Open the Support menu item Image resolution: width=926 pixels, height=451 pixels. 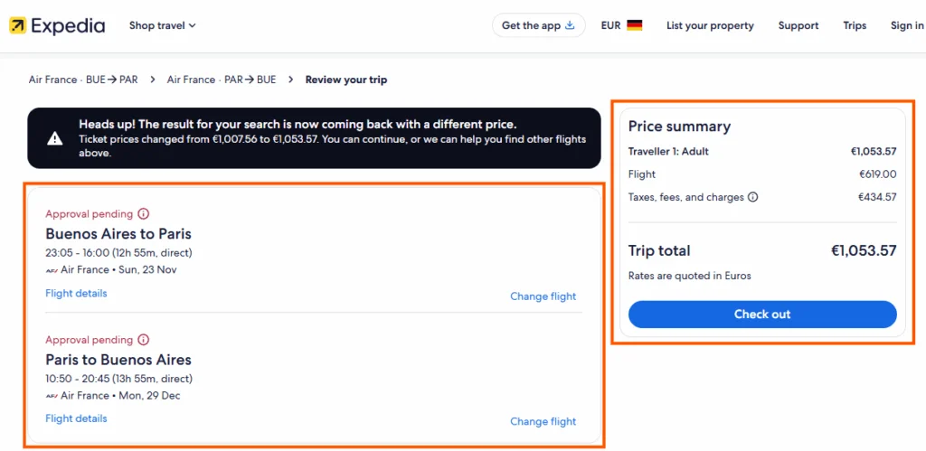(798, 25)
